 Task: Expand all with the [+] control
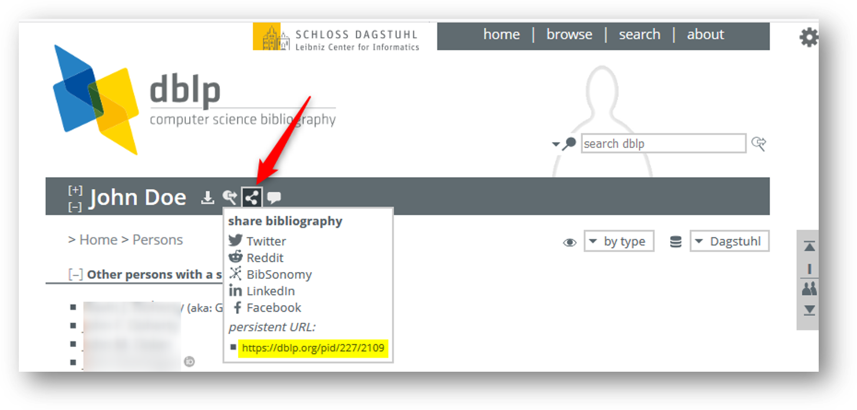[x=75, y=190]
